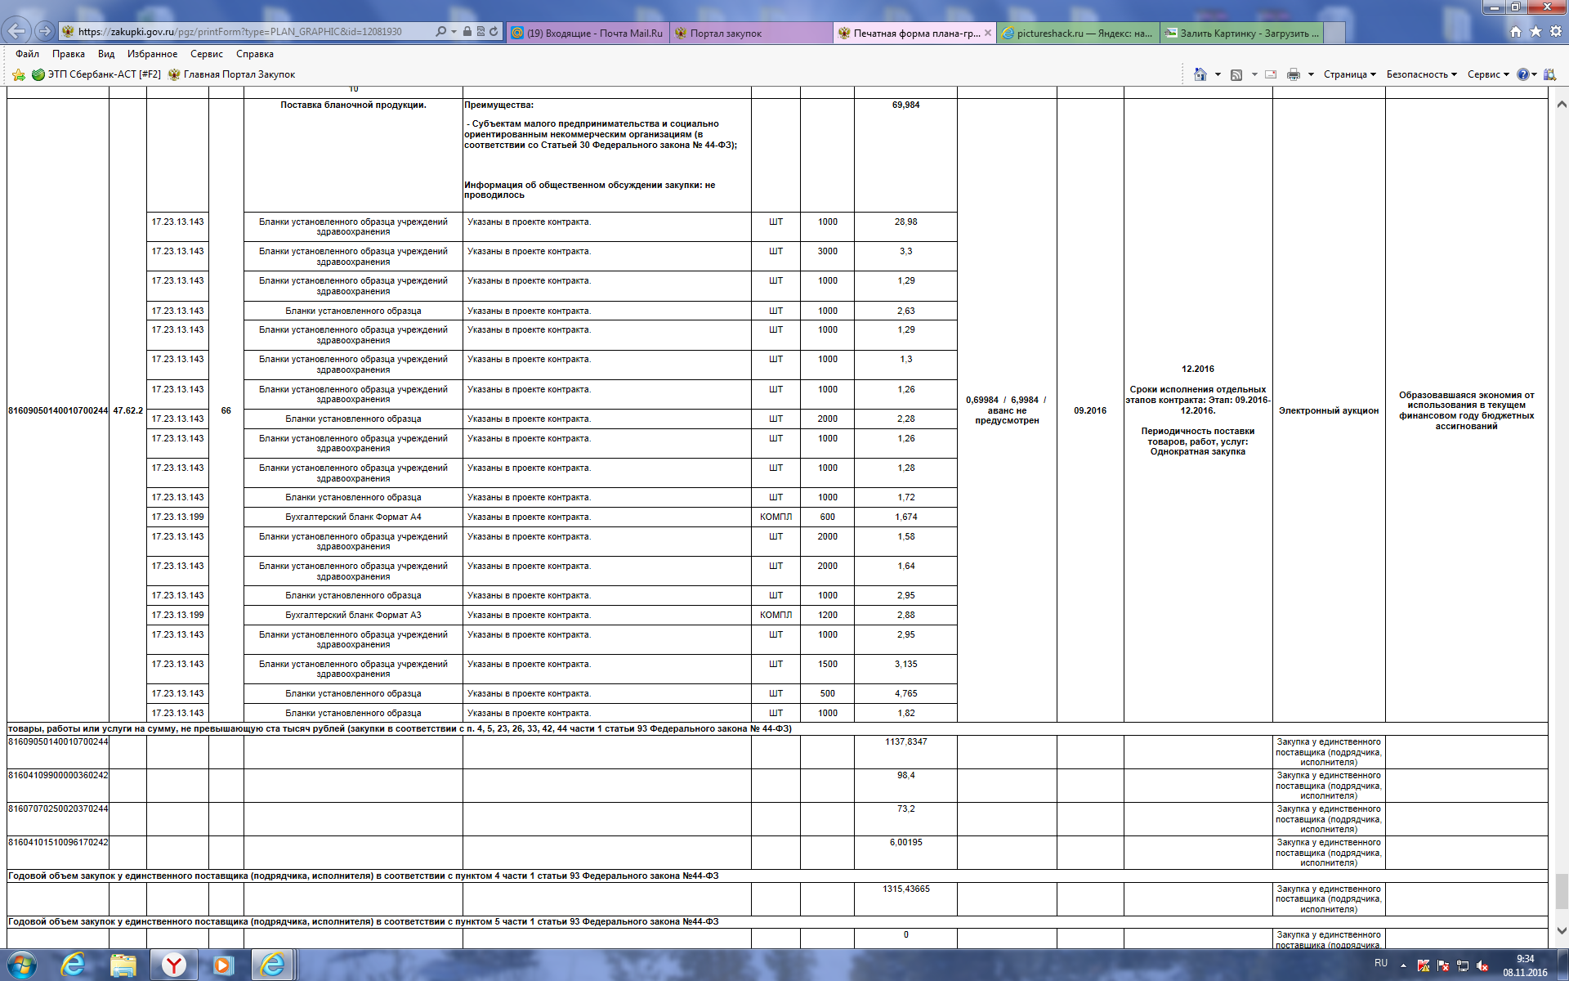Expand the RSS feeds dropdown arrow
Screen dimensions: 1569x981
(x=1254, y=74)
